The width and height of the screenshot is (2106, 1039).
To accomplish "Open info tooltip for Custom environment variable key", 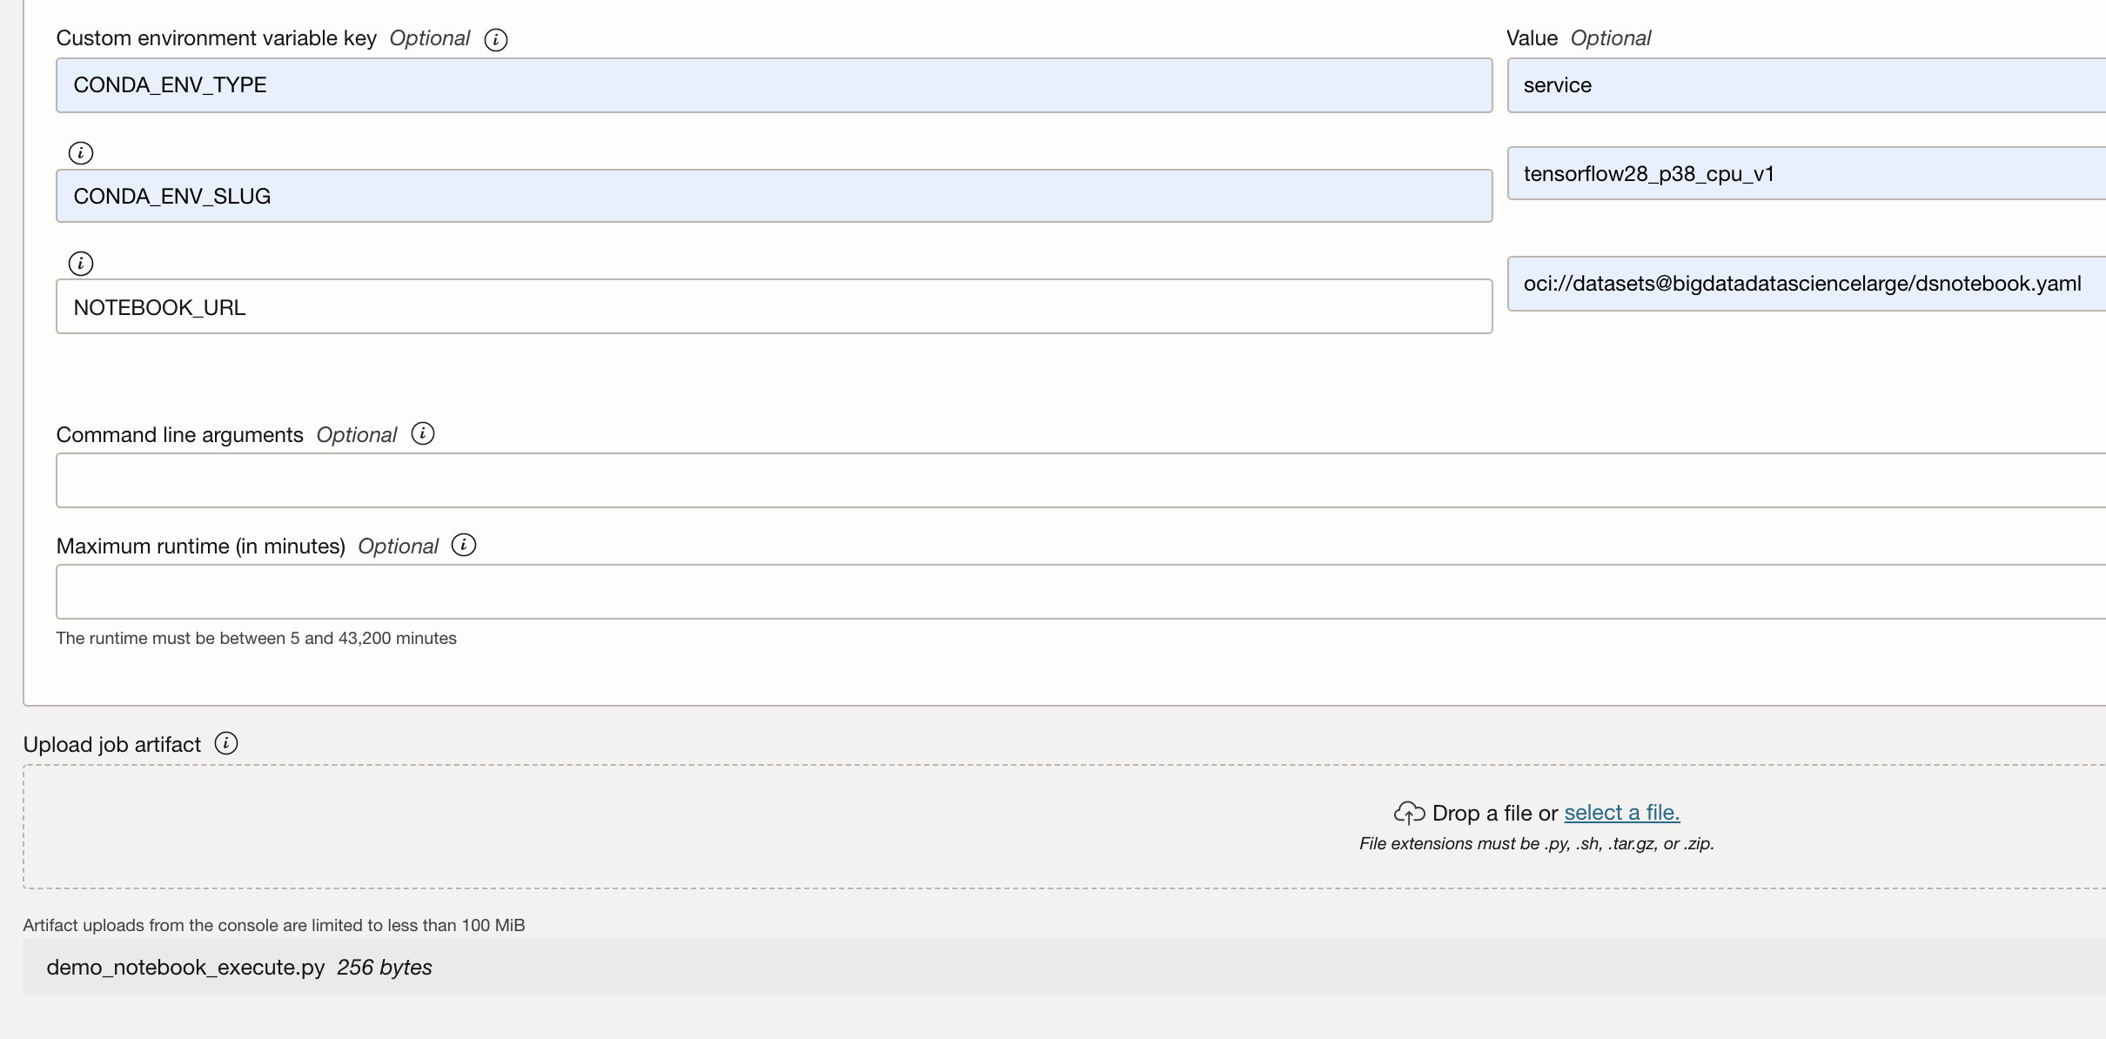I will pyautogui.click(x=496, y=38).
